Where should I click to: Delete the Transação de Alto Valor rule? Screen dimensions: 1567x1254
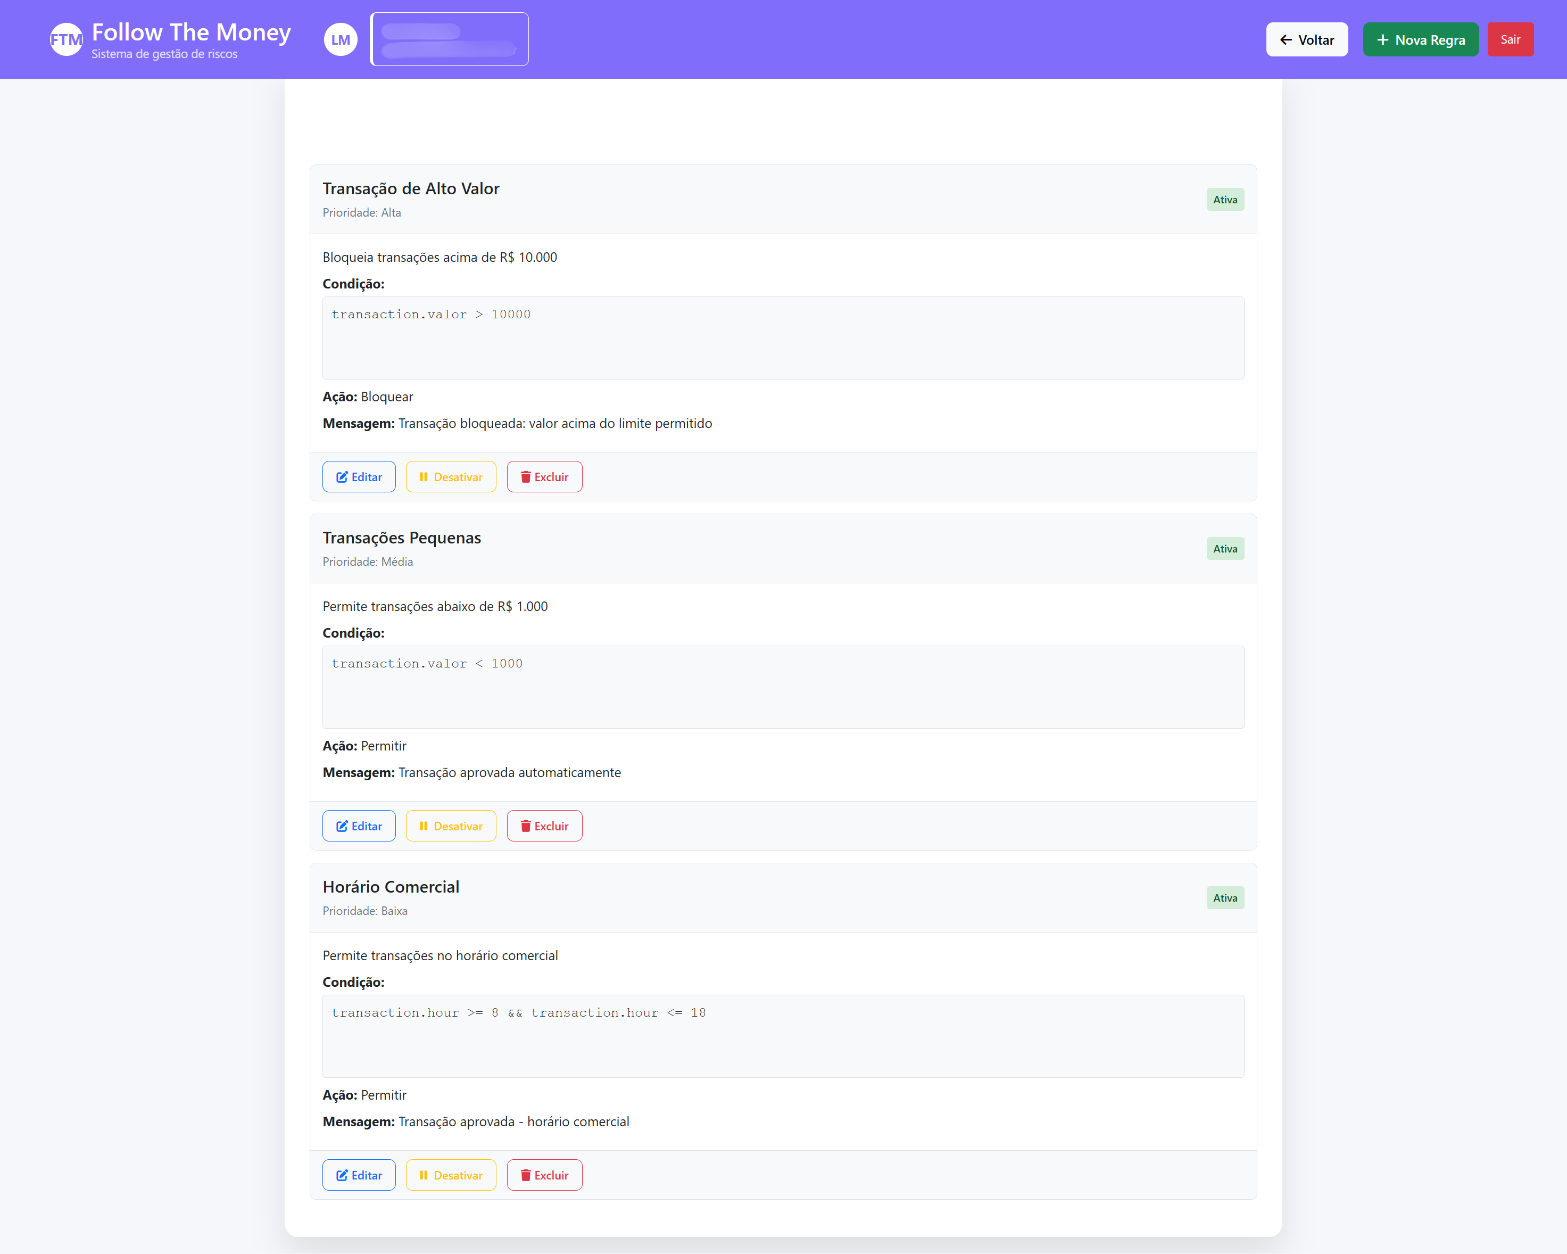544,477
